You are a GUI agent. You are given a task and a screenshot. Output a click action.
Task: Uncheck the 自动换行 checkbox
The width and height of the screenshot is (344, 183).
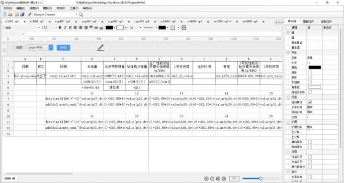[x=310, y=102]
